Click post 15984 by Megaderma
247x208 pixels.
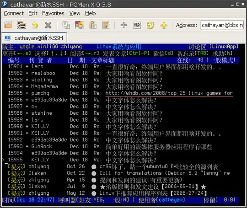click(120, 86)
